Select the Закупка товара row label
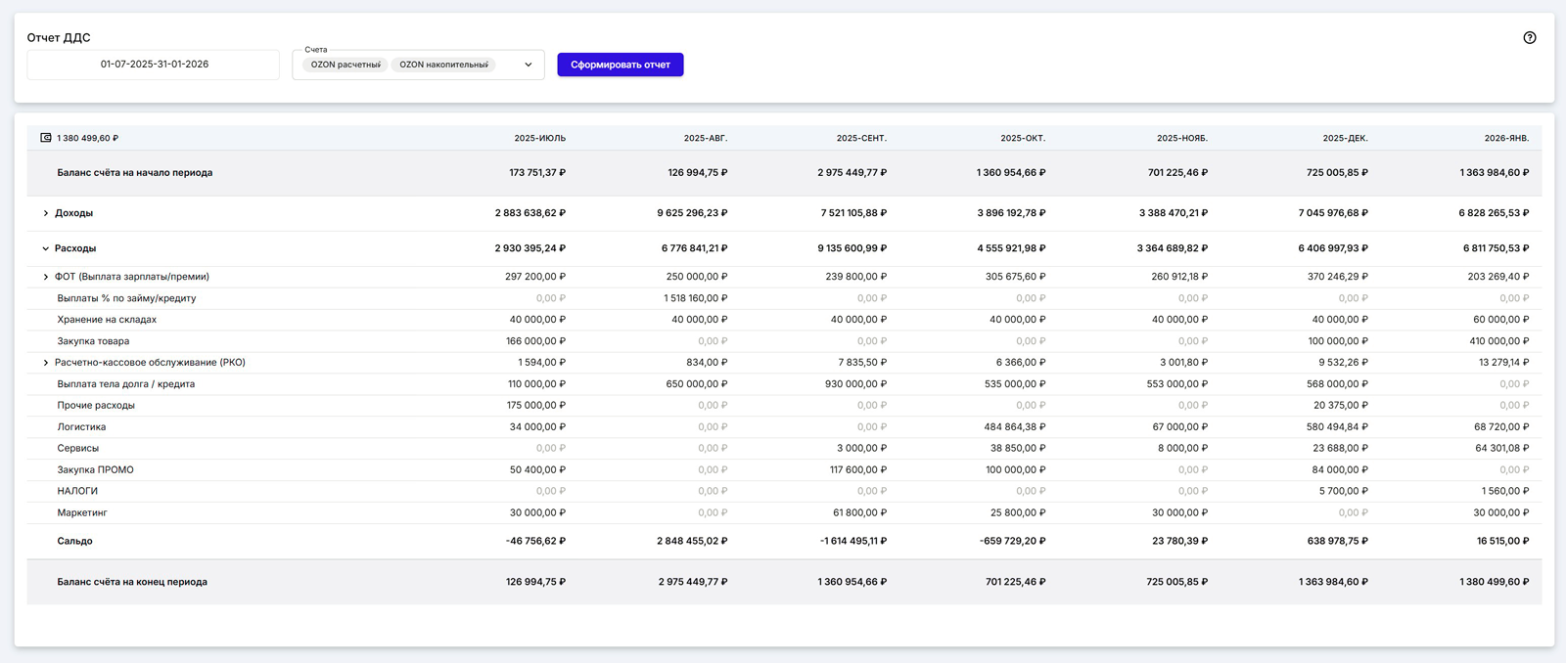Image resolution: width=1566 pixels, height=663 pixels. 93,341
